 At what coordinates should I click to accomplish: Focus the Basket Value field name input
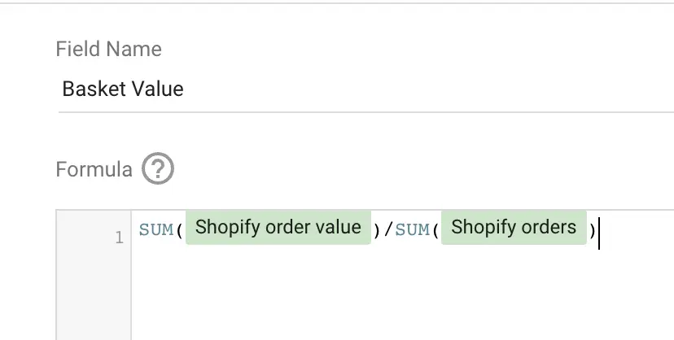pos(366,89)
